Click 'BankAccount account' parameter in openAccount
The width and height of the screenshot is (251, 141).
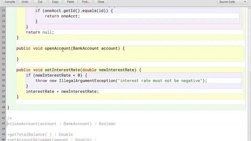(95, 48)
